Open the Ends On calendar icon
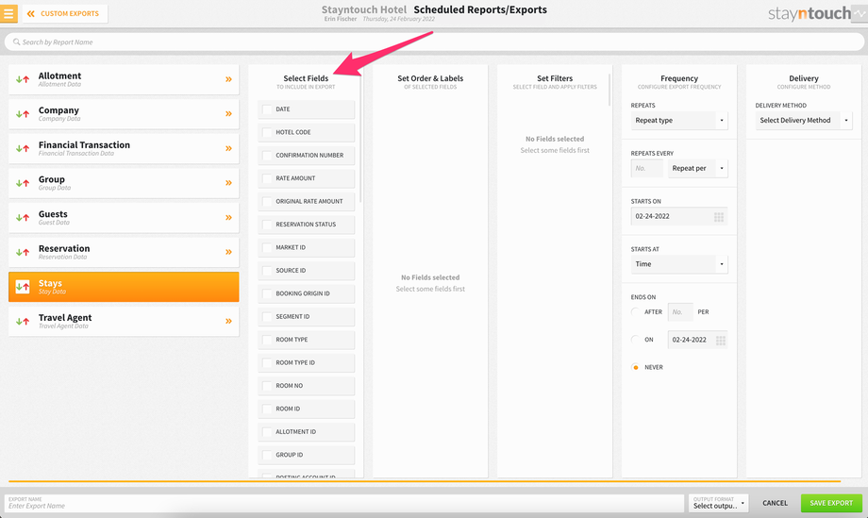 tap(720, 341)
